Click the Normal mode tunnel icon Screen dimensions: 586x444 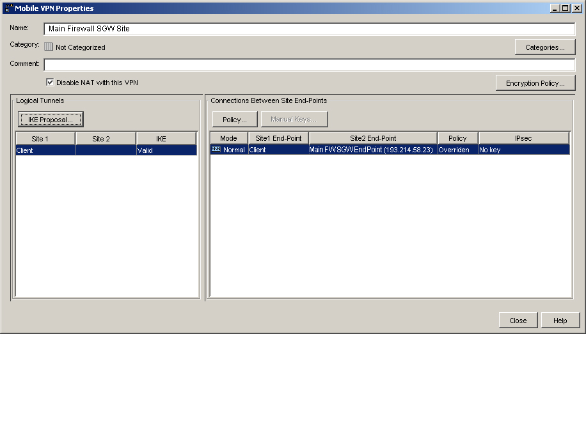pos(216,150)
